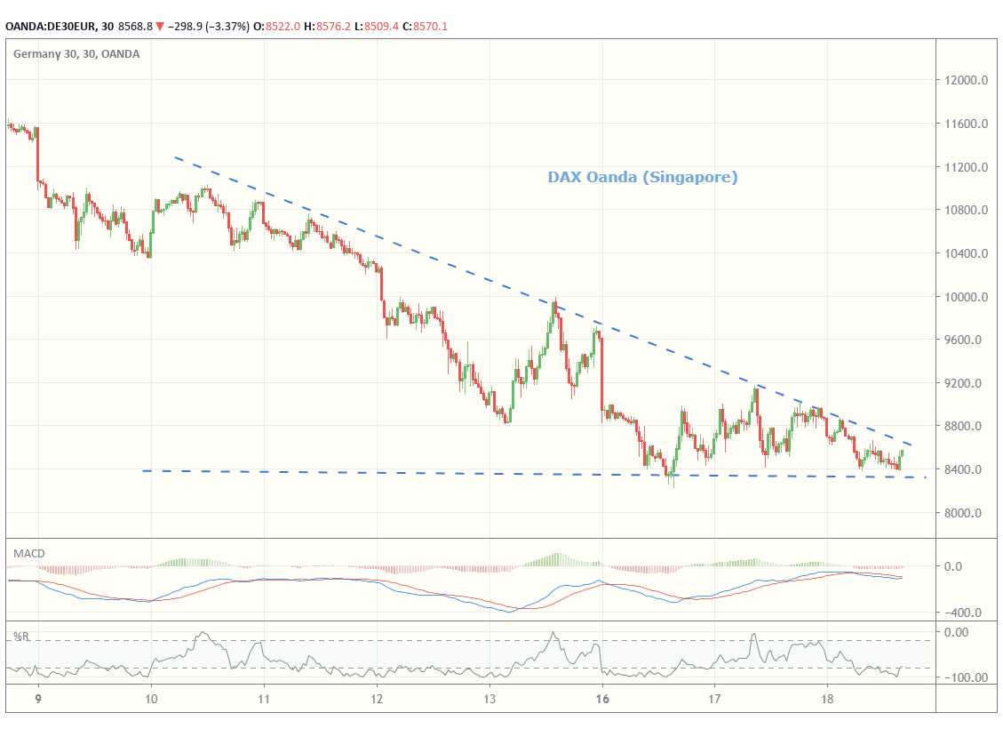The image size is (1003, 745).
Task: Select the Germany 30, 30, OANDA legend
Action: (76, 53)
